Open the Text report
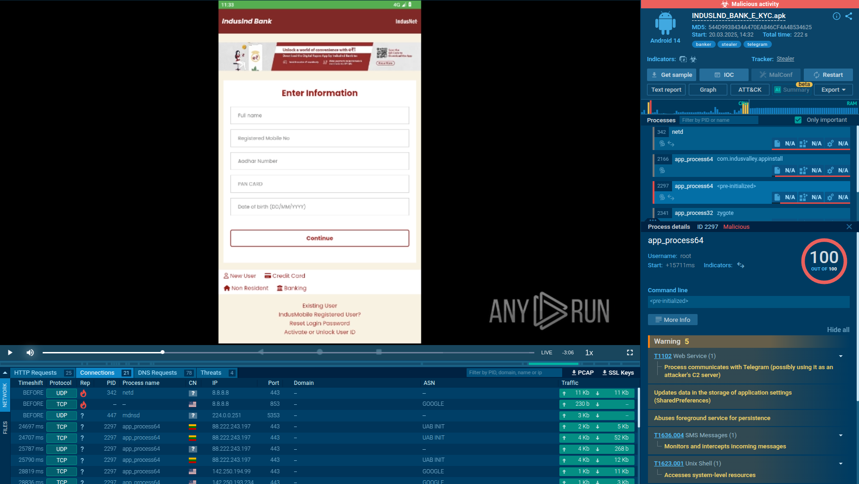 pyautogui.click(x=666, y=90)
